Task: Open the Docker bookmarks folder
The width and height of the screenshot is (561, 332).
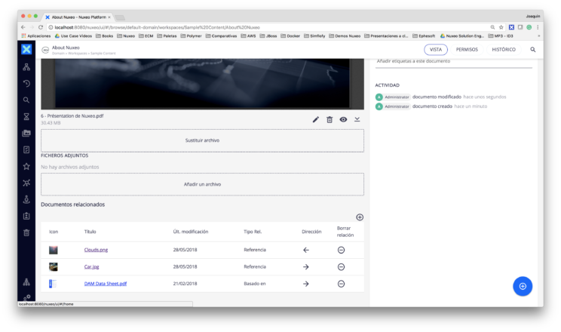Action: point(290,35)
